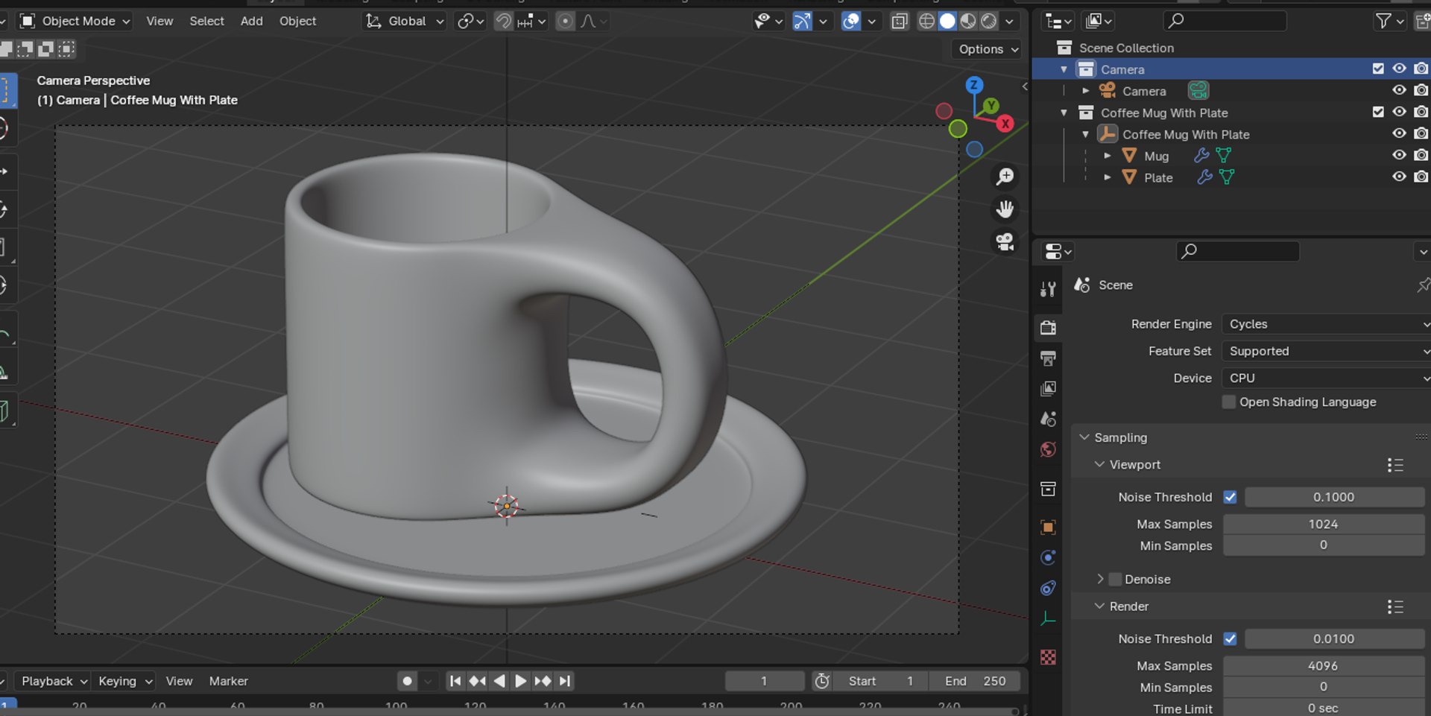Click the pan view hand icon

(x=1005, y=209)
